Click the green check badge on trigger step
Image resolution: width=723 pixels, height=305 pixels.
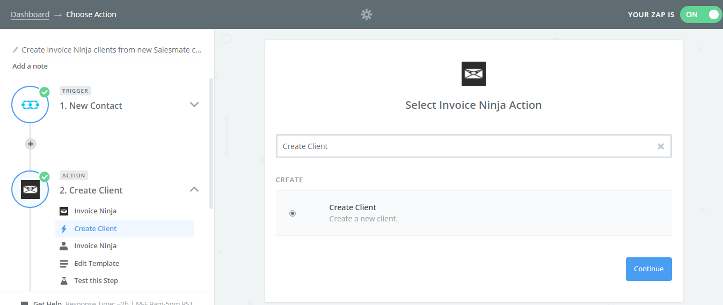pos(45,92)
